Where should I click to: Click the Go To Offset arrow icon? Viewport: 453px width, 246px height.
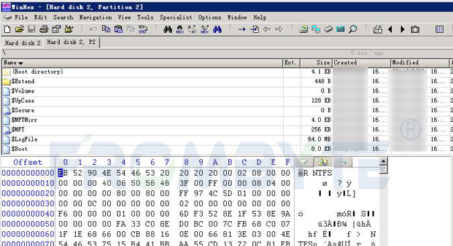tap(242, 29)
